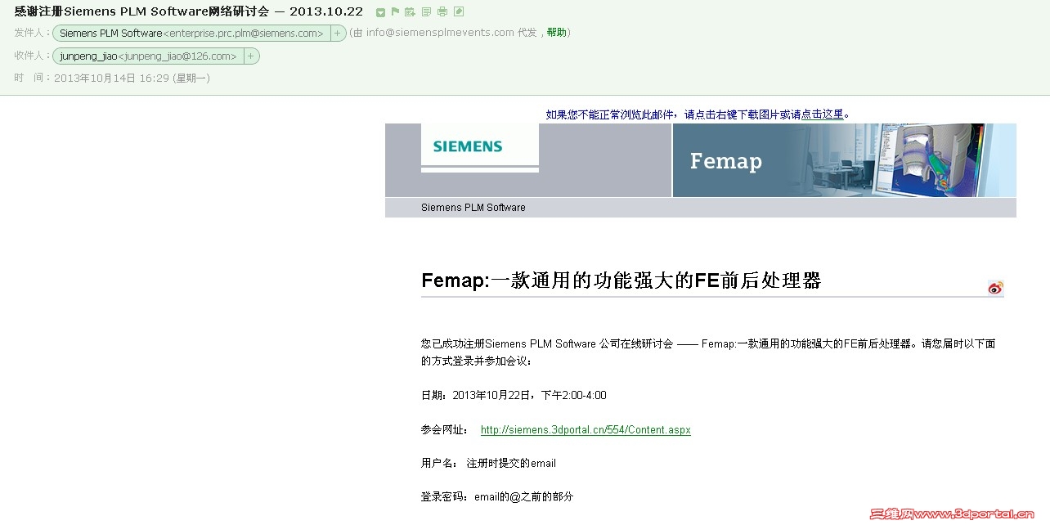The width and height of the screenshot is (1050, 525).
Task: Click the Weibo share icon
Action: tap(995, 287)
